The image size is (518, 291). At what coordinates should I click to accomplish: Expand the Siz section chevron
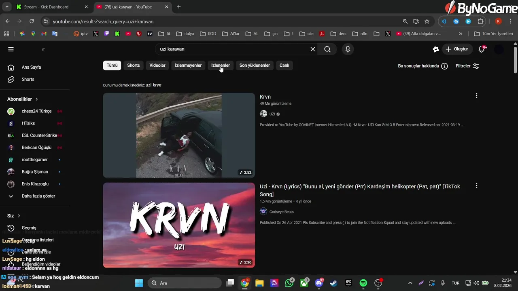tap(19, 216)
